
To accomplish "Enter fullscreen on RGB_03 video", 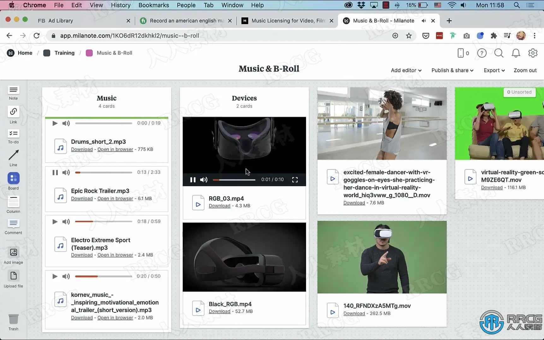I will [295, 180].
